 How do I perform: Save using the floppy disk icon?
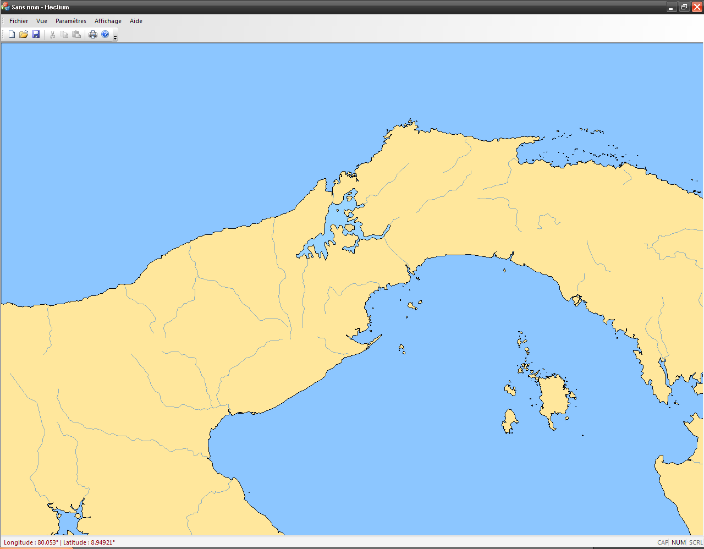coord(36,35)
